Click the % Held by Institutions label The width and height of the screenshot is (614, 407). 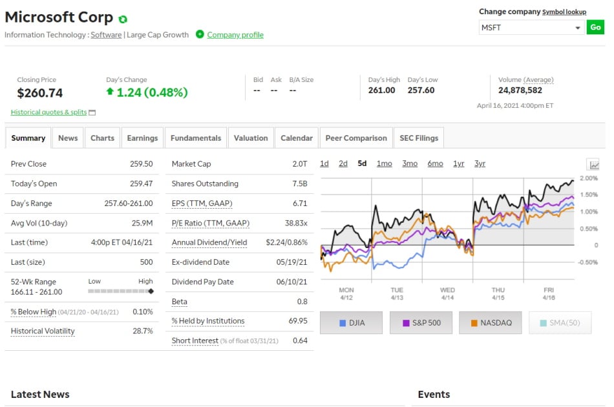pyautogui.click(x=208, y=321)
